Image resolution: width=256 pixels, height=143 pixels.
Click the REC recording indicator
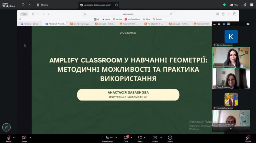pyautogui.click(x=234, y=5)
